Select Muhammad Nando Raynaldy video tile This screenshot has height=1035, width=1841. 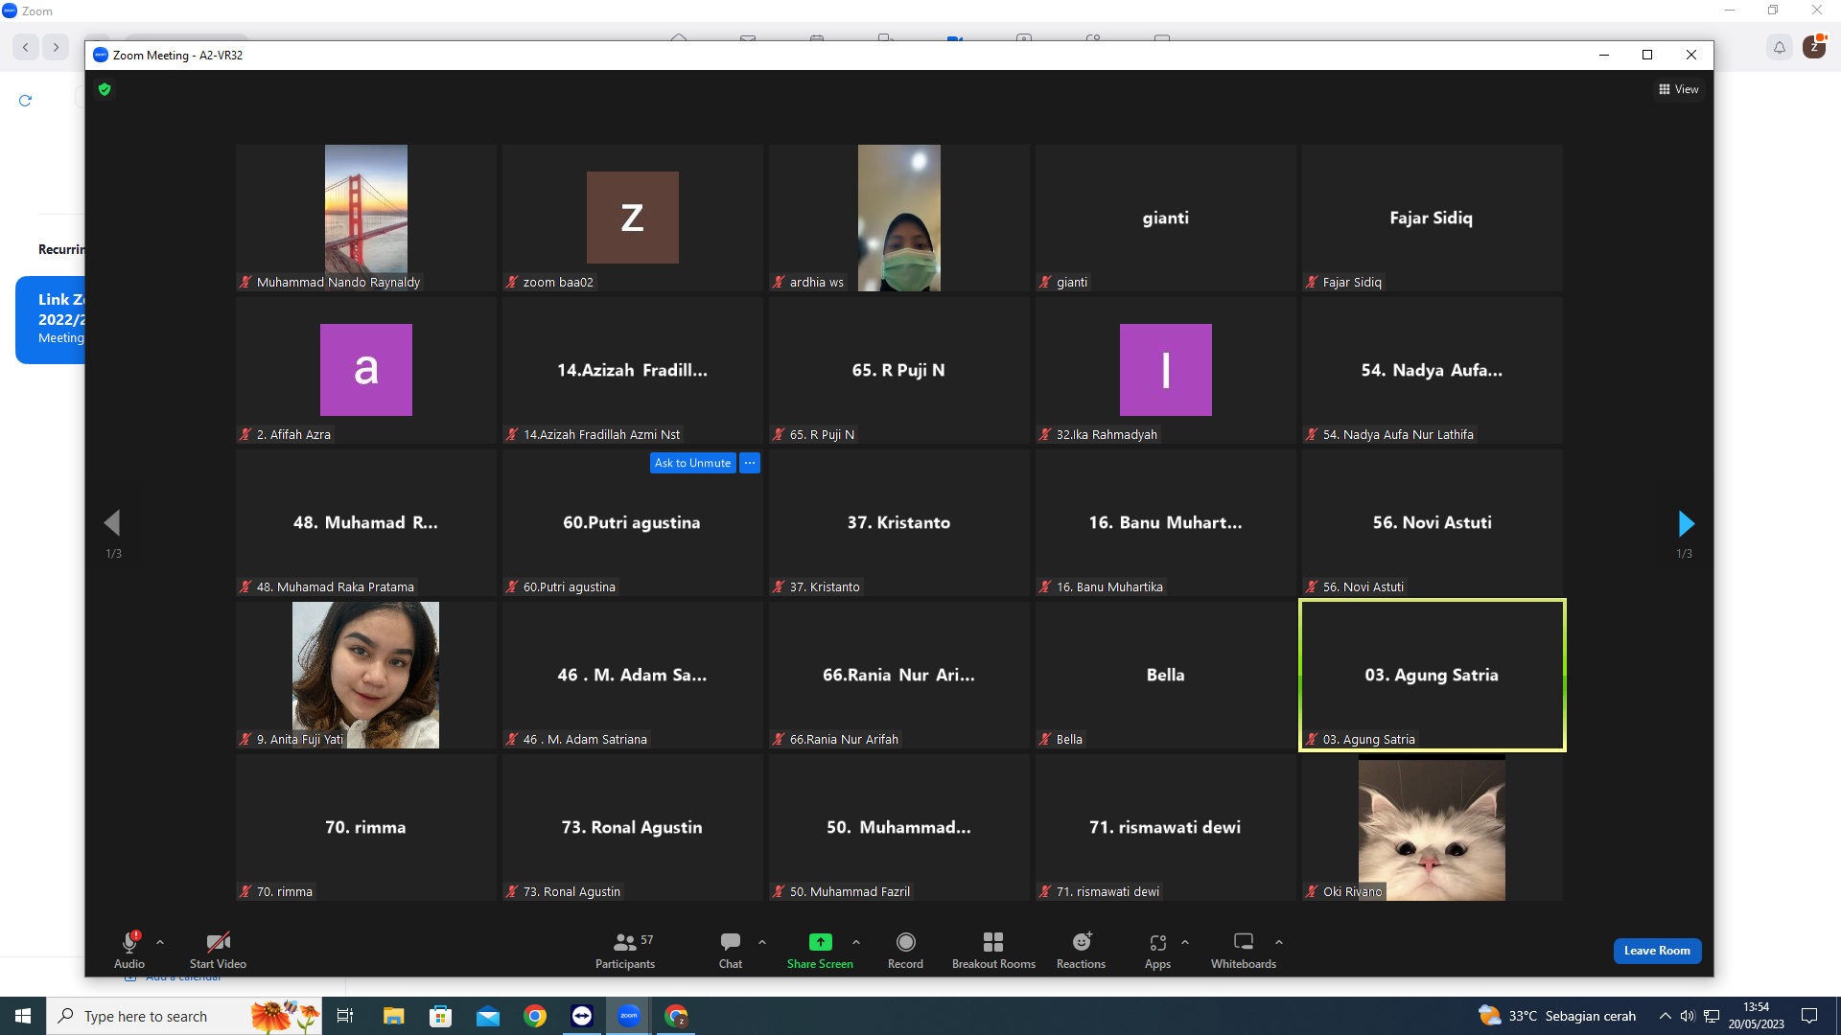[366, 218]
